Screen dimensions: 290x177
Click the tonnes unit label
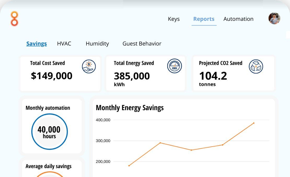click(x=207, y=84)
